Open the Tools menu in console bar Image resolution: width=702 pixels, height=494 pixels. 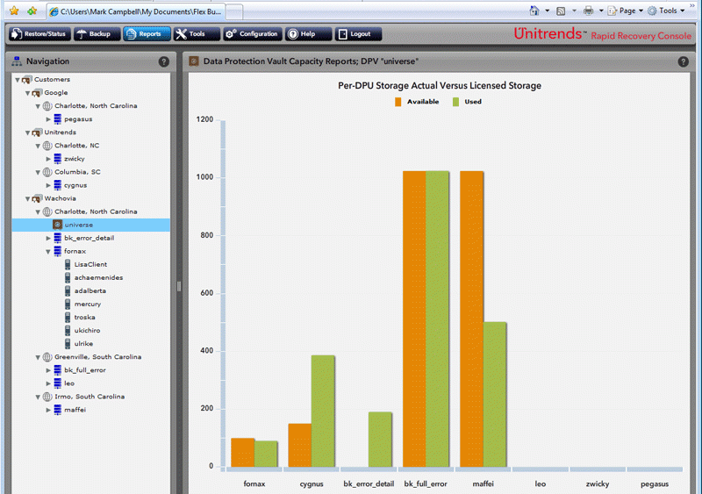coord(197,34)
